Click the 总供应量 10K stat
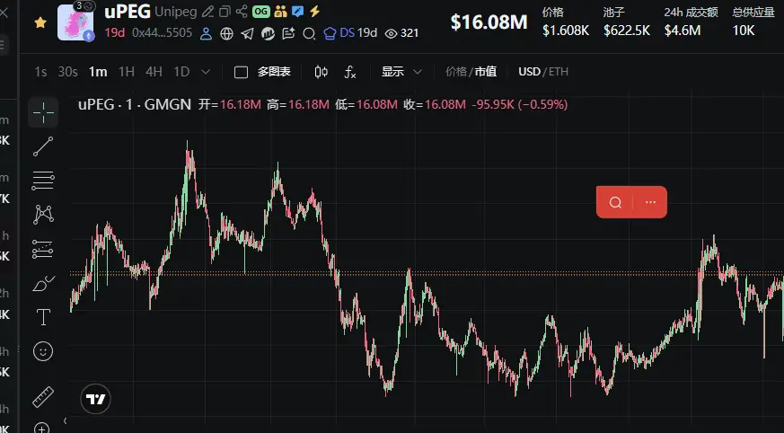Image resolution: width=784 pixels, height=433 pixels. (753, 22)
